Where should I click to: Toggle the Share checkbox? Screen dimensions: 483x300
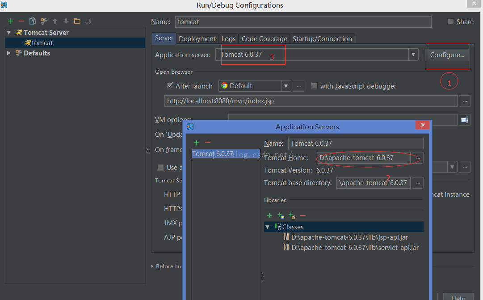pos(450,21)
